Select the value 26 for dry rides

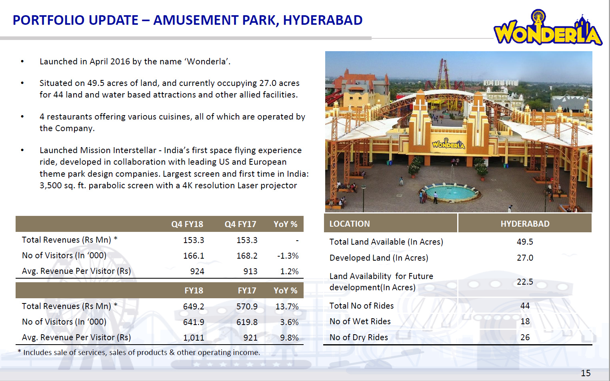coord(525,337)
